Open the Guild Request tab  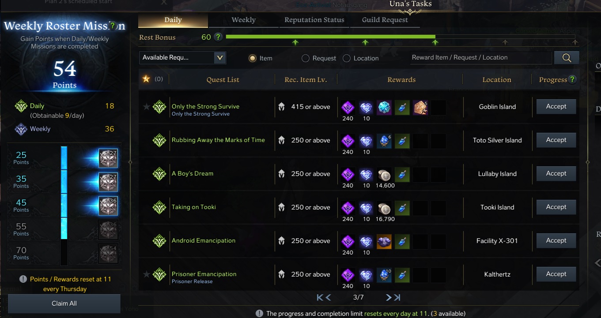385,20
